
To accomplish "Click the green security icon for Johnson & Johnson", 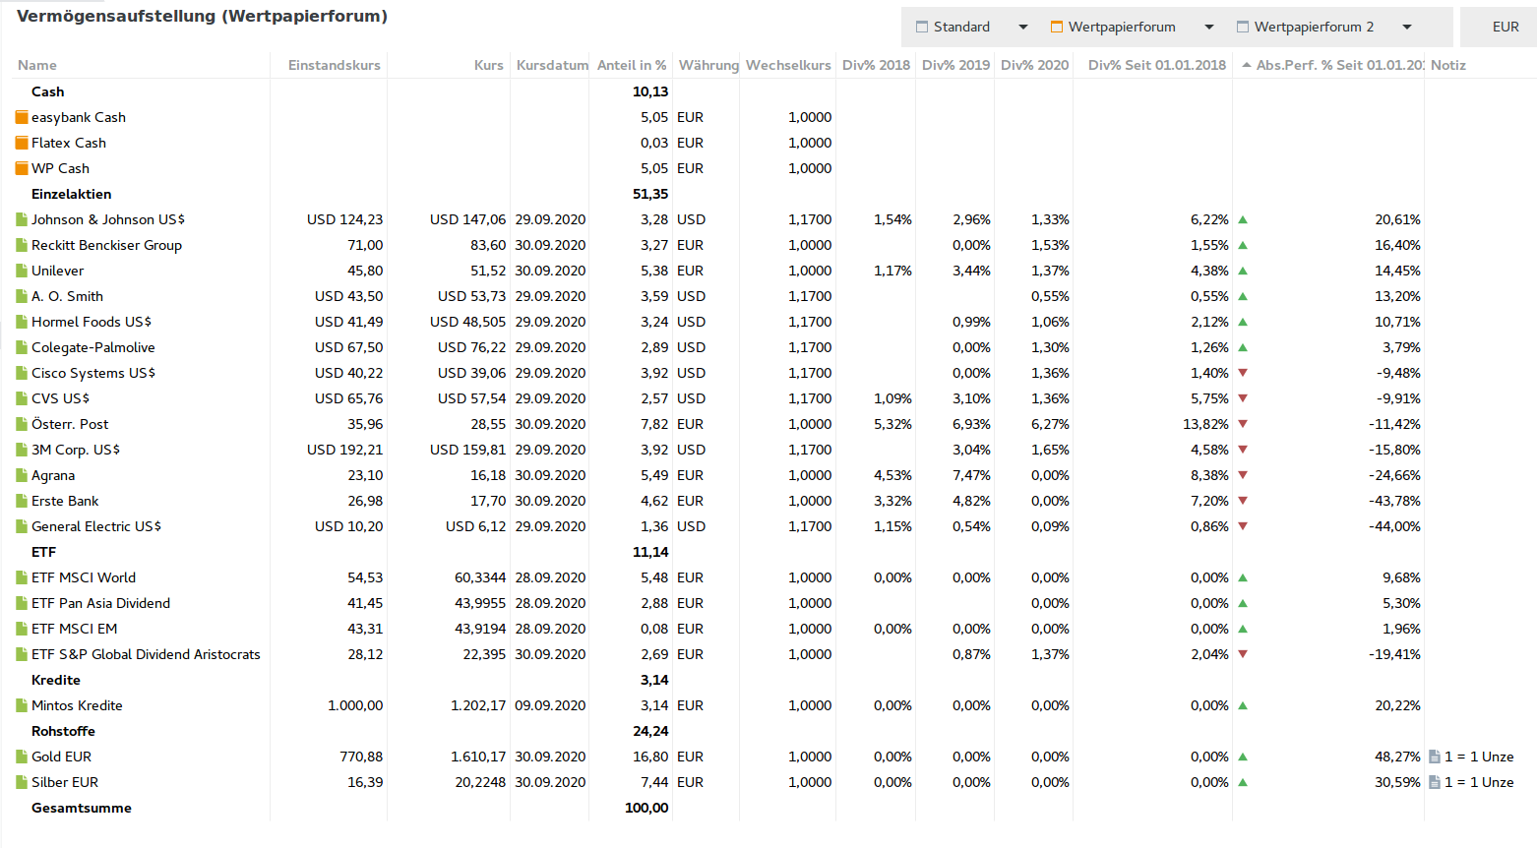I will (x=22, y=219).
